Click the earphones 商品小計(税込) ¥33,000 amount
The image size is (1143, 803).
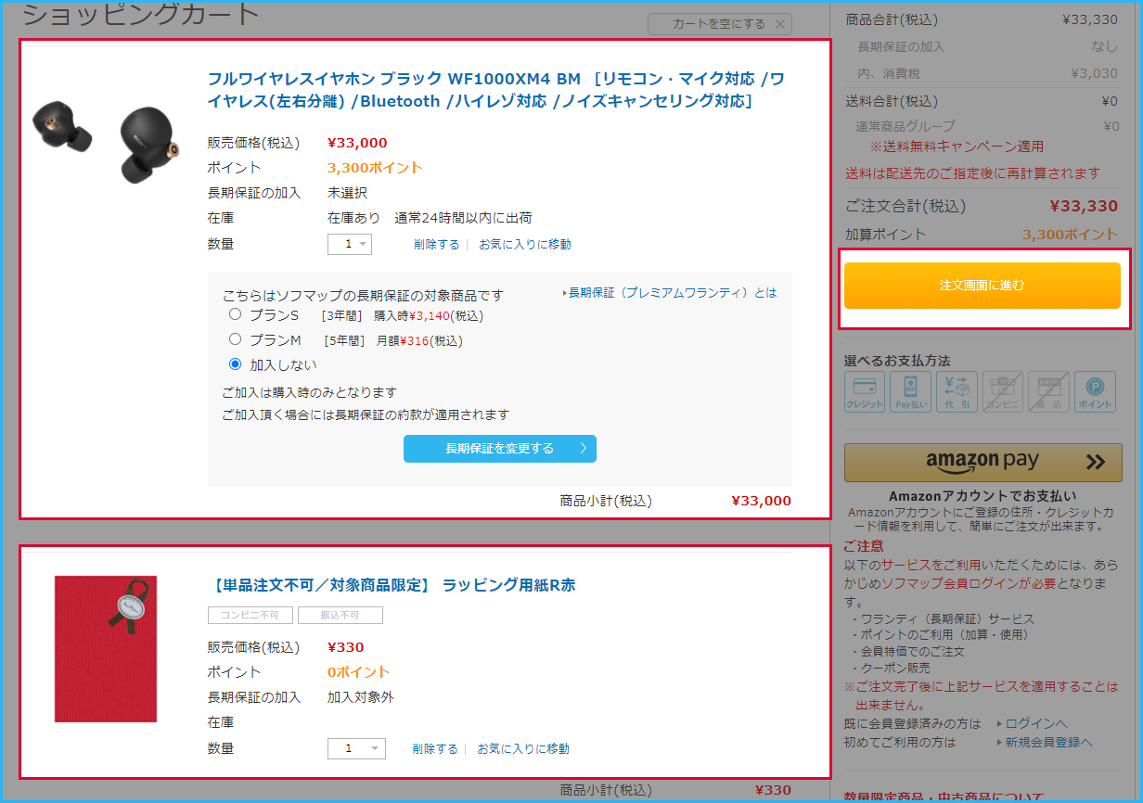(761, 501)
